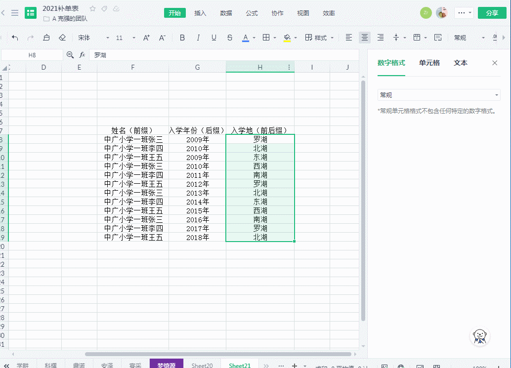Align text right

(x=381, y=38)
